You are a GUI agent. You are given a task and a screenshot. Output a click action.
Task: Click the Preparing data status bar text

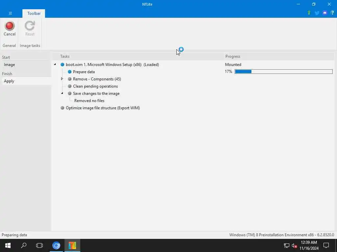pyautogui.click(x=14, y=235)
